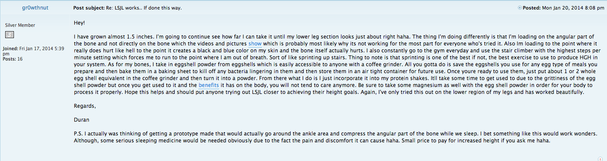Click the word 'P.S.' starting the postscript

pyautogui.click(x=79, y=134)
